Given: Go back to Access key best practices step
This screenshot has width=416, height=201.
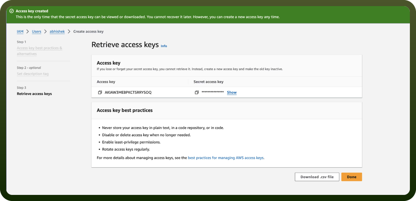Looking at the screenshot, I should coord(39,51).
